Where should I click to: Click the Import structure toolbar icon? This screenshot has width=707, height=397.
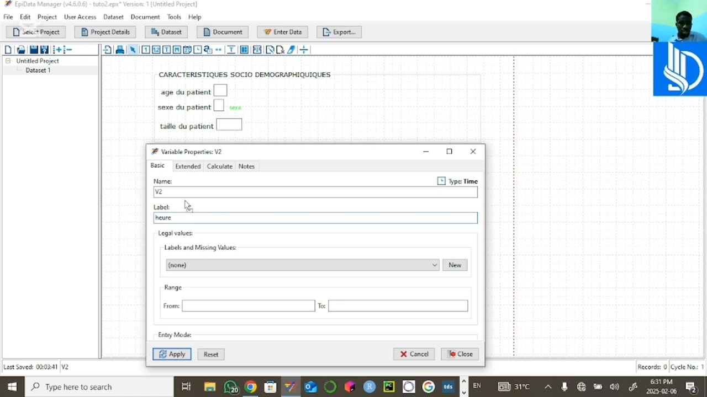[x=108, y=50]
